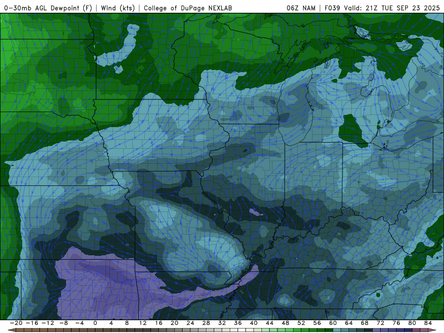Click the -8 label on the color scale
444x333 pixels.
[x=63, y=323]
